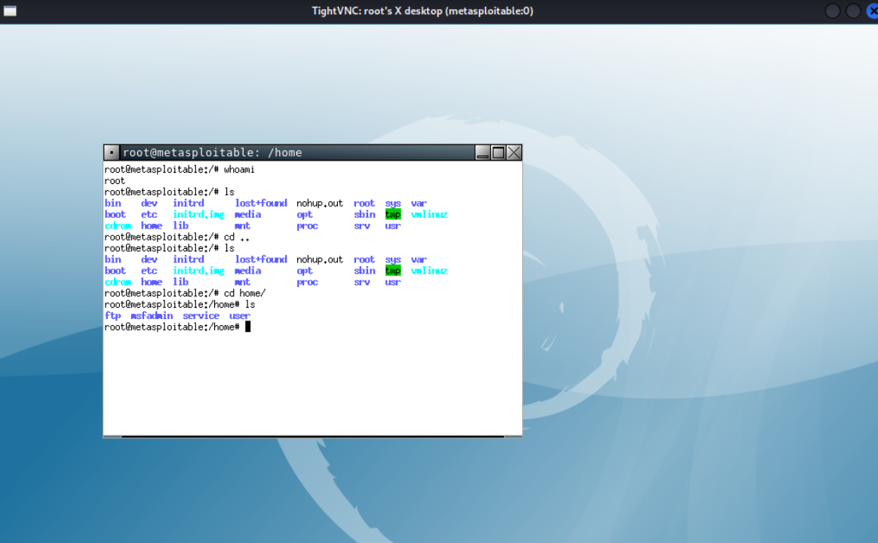The height and width of the screenshot is (543, 878).
Task: Click "initrd.img" in the first ls listing
Action: [x=198, y=214]
